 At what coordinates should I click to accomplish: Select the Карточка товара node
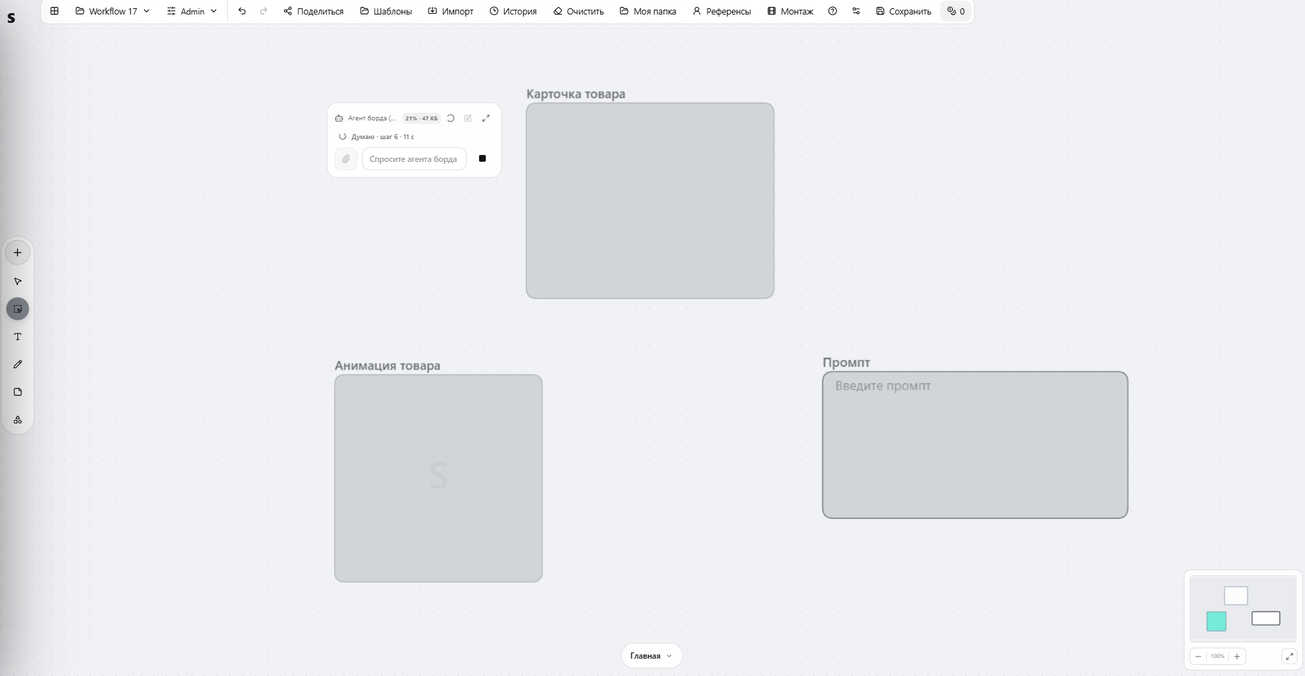(x=650, y=201)
